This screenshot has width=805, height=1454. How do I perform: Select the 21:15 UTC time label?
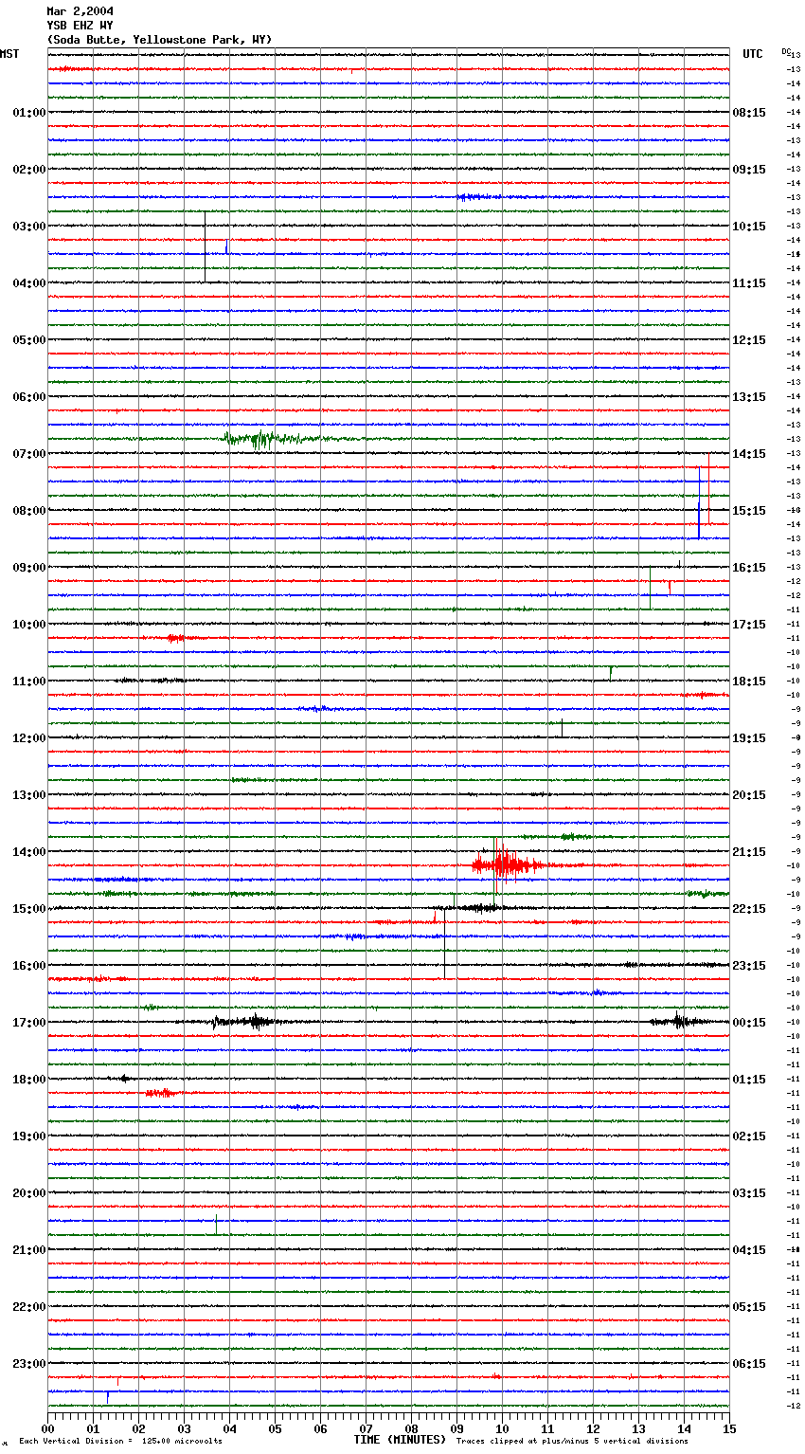748,852
